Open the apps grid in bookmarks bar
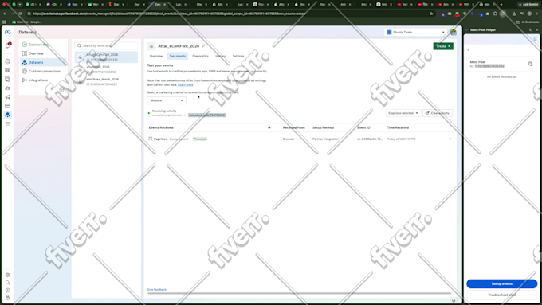Image resolution: width=542 pixels, height=305 pixels. [x=4, y=22]
